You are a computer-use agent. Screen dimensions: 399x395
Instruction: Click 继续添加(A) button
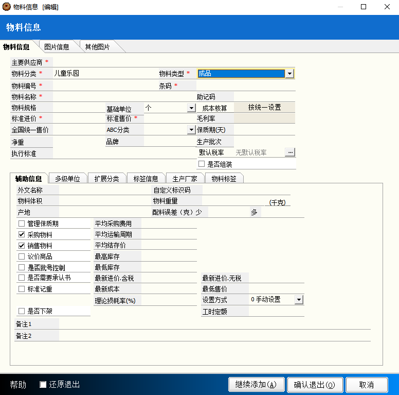coord(256,385)
